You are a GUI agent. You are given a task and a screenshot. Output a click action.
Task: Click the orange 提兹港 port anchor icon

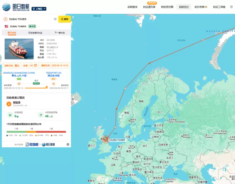(9, 104)
